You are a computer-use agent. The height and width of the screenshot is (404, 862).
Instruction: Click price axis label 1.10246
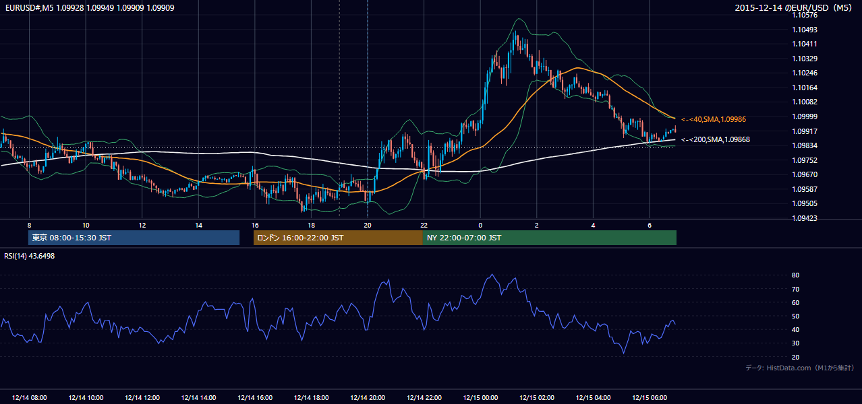click(805, 73)
